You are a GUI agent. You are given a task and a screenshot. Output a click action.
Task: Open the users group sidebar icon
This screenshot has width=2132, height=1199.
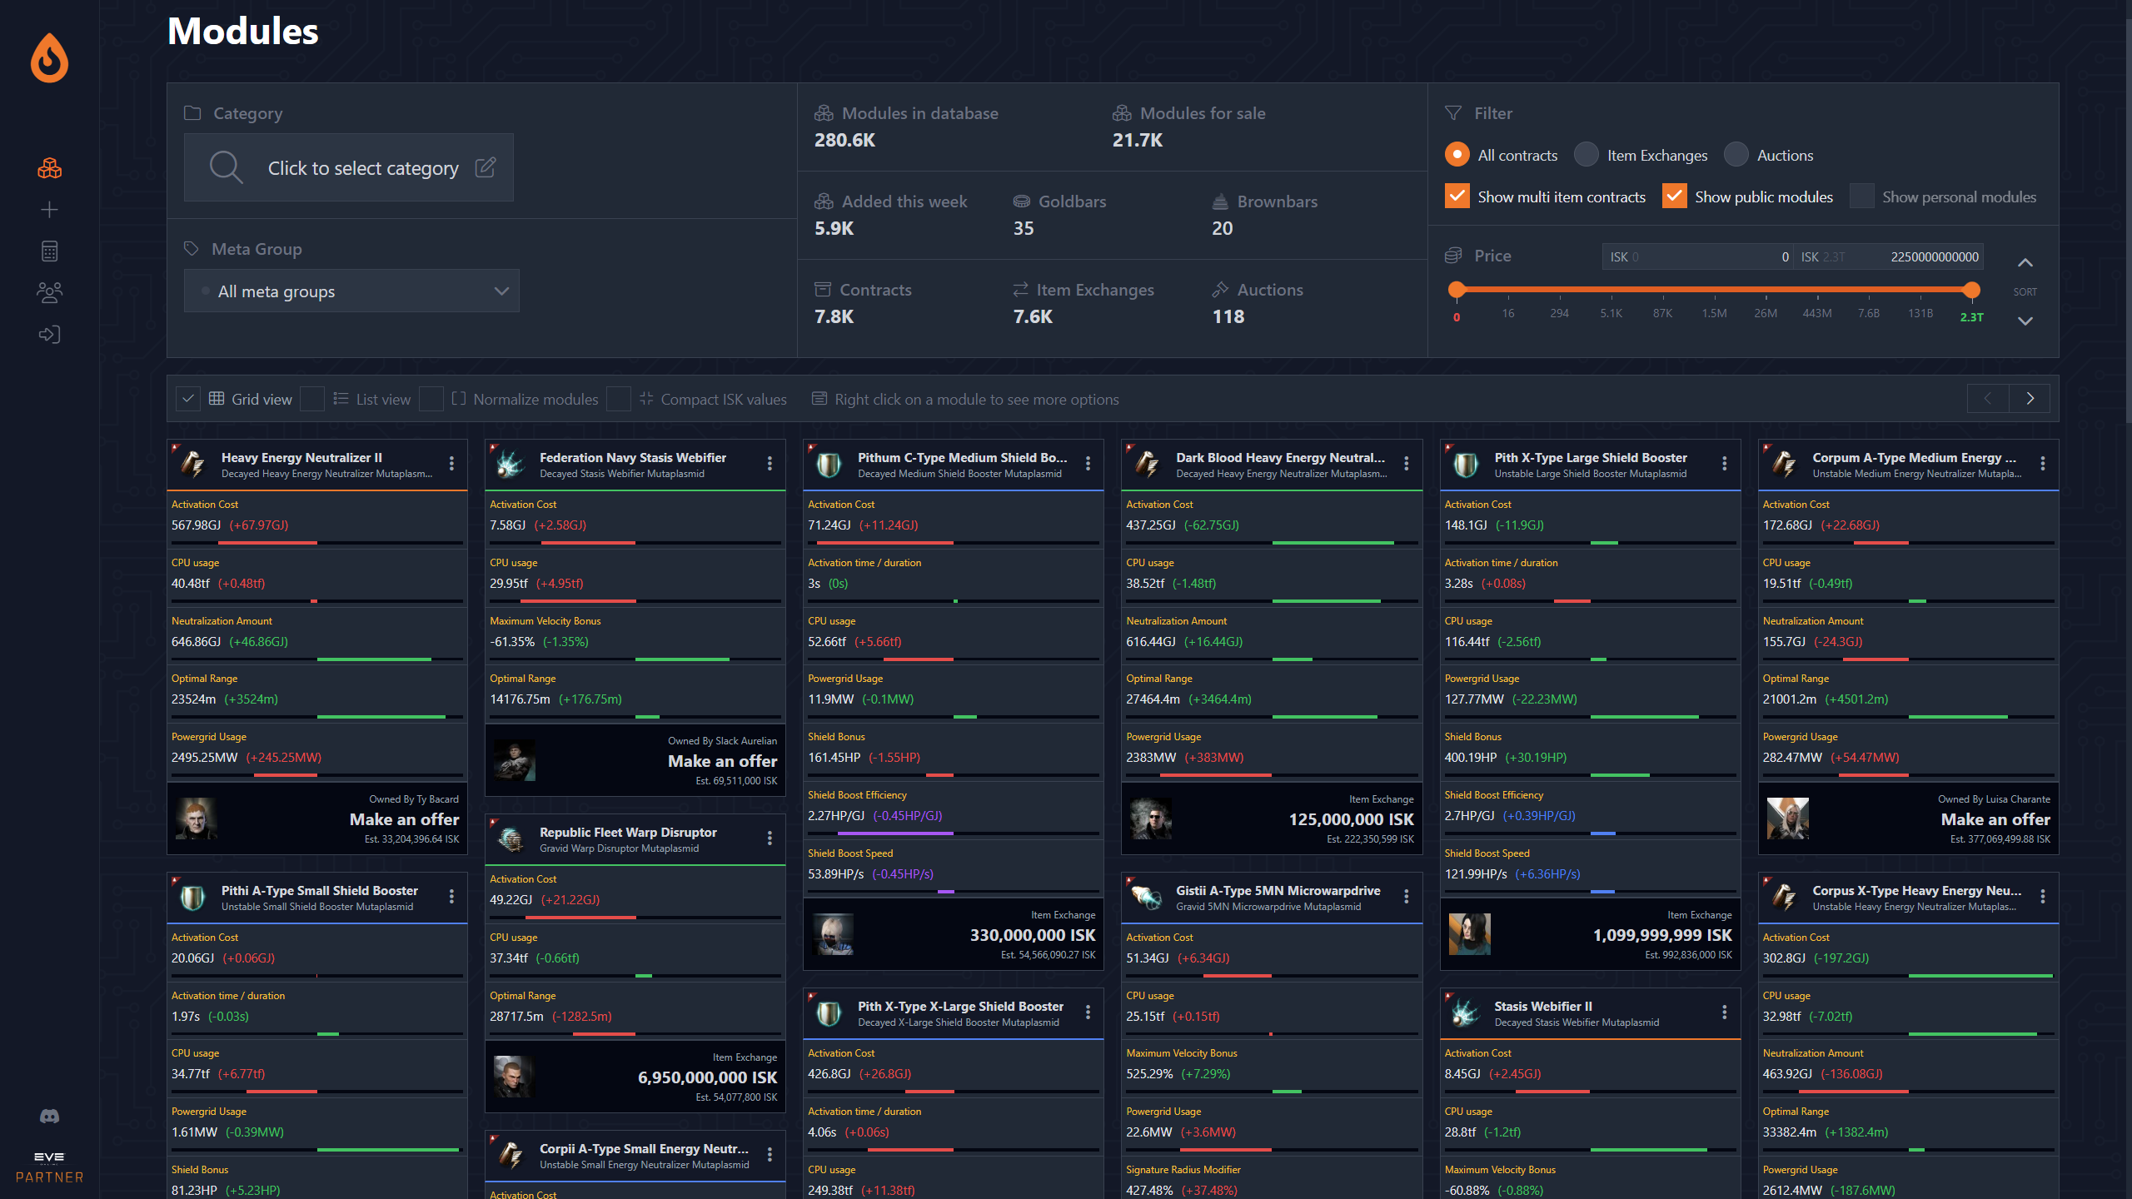(49, 292)
